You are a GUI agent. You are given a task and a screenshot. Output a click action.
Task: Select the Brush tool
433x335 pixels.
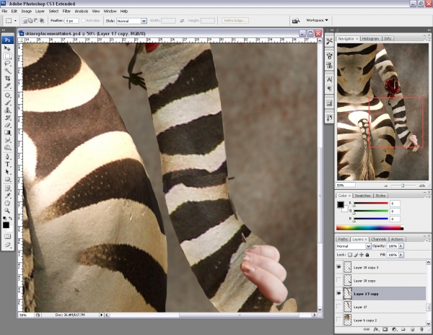pyautogui.click(x=7, y=103)
